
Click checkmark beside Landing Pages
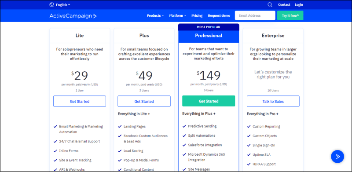click(x=120, y=126)
